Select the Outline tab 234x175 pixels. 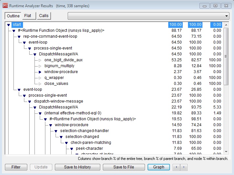tap(13, 16)
